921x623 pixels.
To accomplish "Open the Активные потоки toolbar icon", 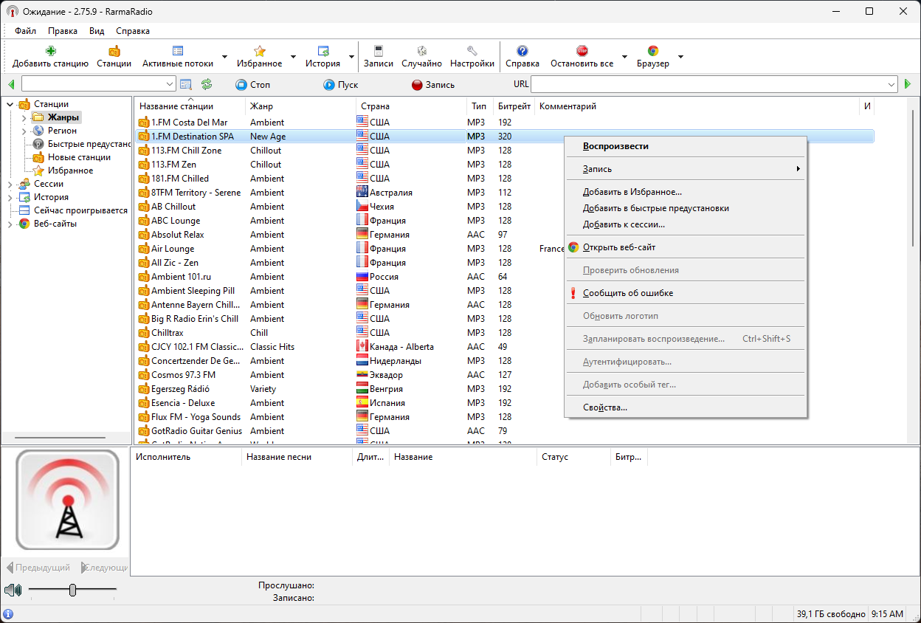I will pyautogui.click(x=178, y=51).
